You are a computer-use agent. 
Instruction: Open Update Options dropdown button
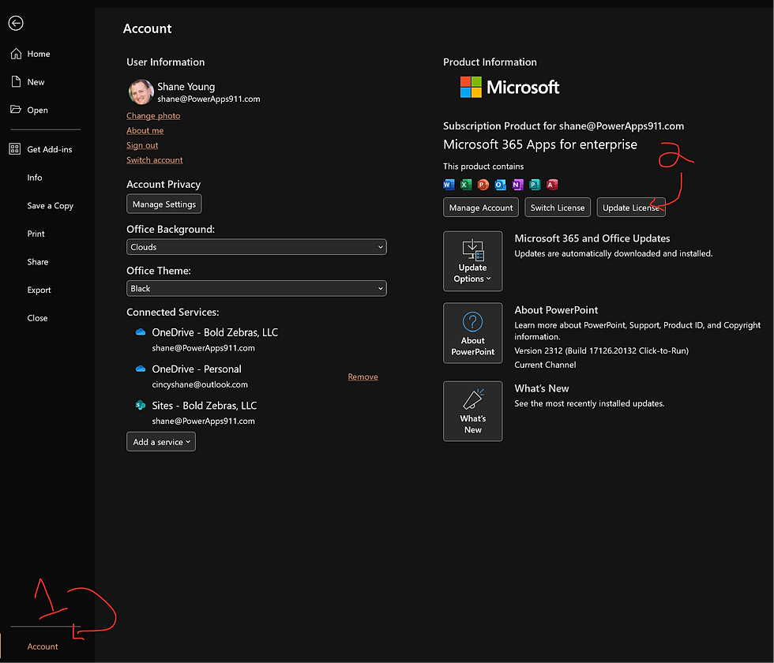(473, 261)
